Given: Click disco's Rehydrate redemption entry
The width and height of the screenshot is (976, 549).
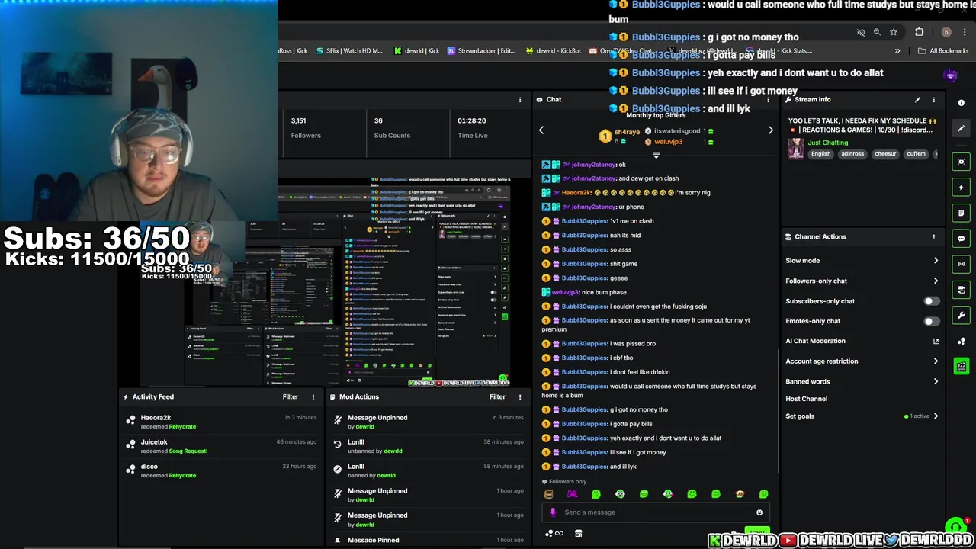Looking at the screenshot, I should pyautogui.click(x=221, y=470).
